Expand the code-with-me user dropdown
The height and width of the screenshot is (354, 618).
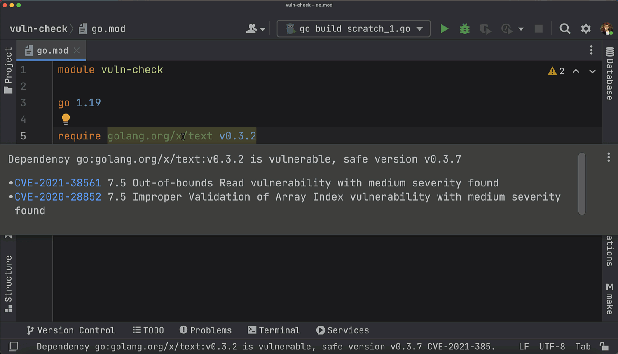pyautogui.click(x=255, y=29)
